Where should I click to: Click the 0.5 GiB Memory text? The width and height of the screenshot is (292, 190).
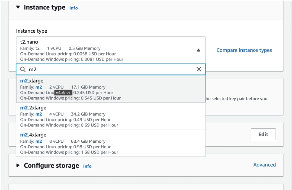[x=84, y=48]
